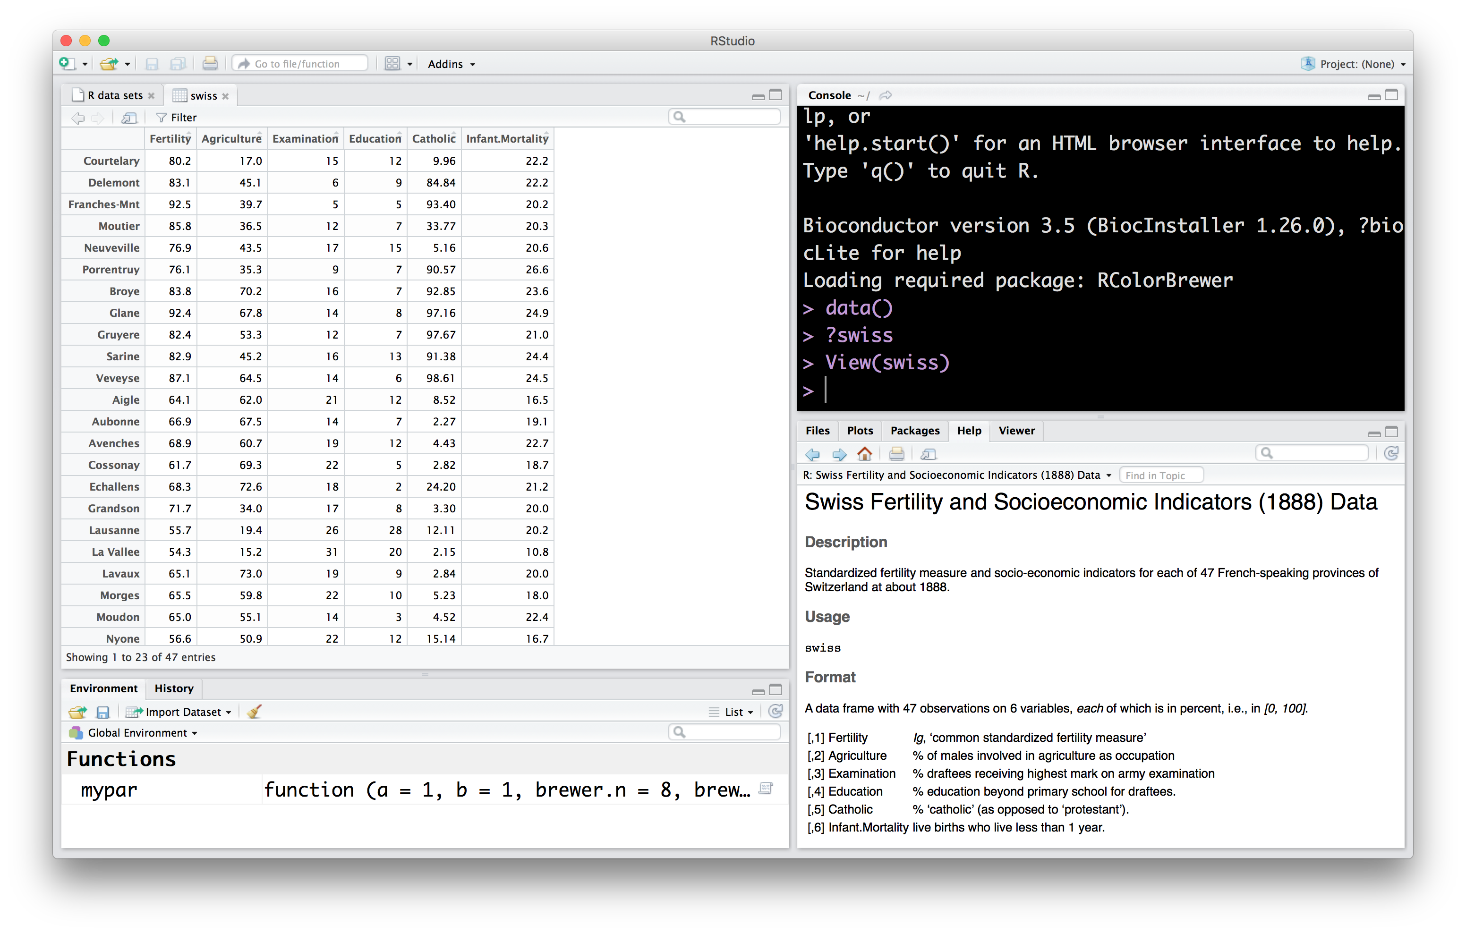1466x934 pixels.
Task: Minimize the Console pane
Action: (x=1374, y=96)
